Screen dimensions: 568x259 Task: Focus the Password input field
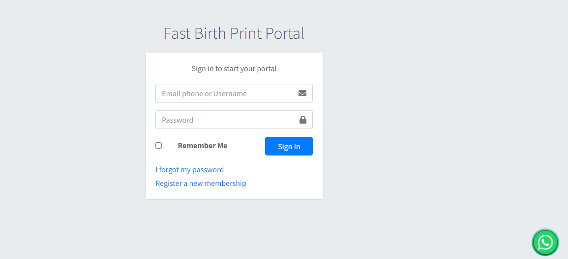226,120
